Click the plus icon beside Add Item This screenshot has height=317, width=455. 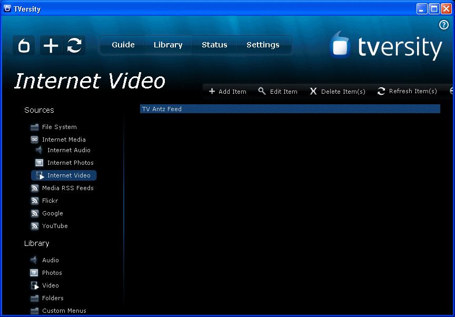tap(212, 91)
